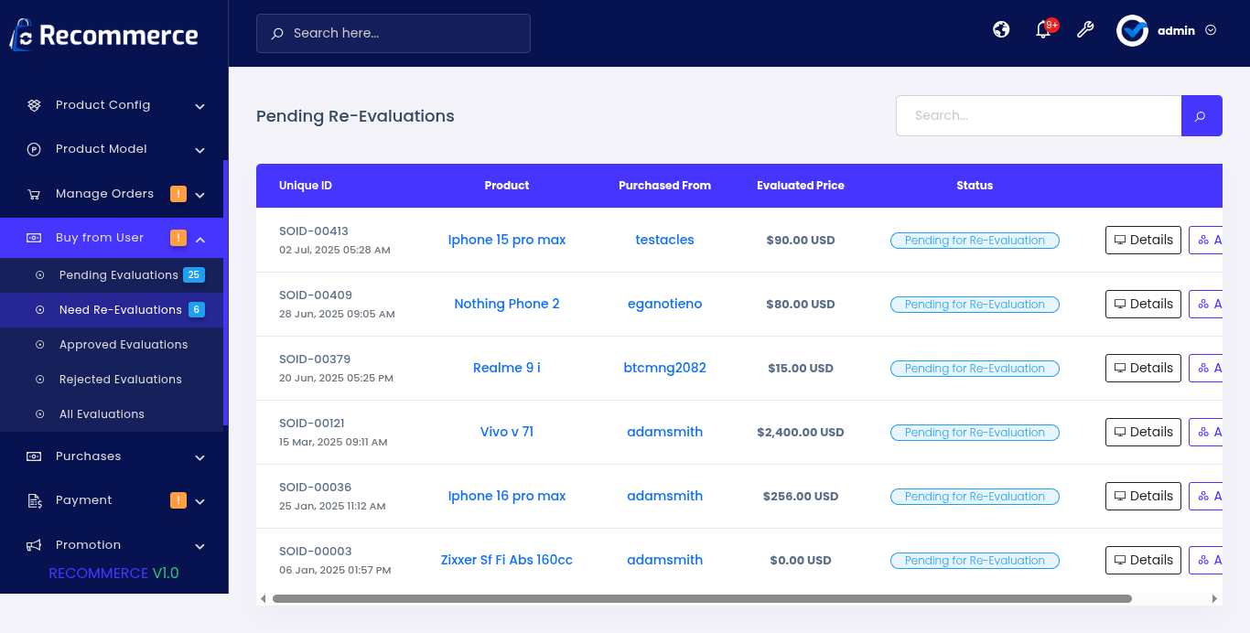Click the Product Model sidebar icon

point(34,149)
